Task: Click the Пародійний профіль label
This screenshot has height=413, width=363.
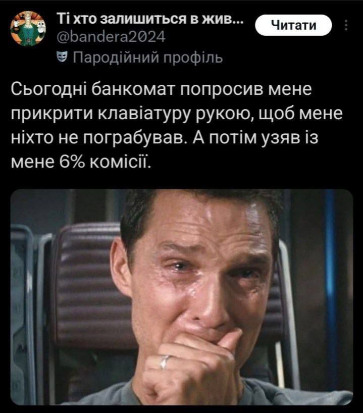Action: (x=148, y=58)
